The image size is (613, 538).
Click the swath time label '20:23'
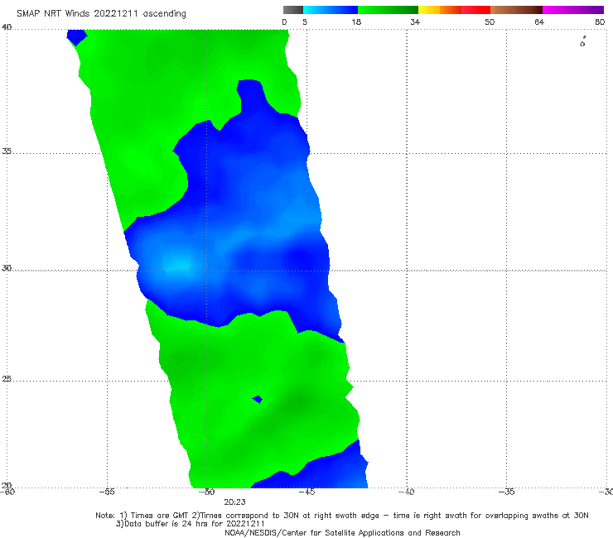234,502
